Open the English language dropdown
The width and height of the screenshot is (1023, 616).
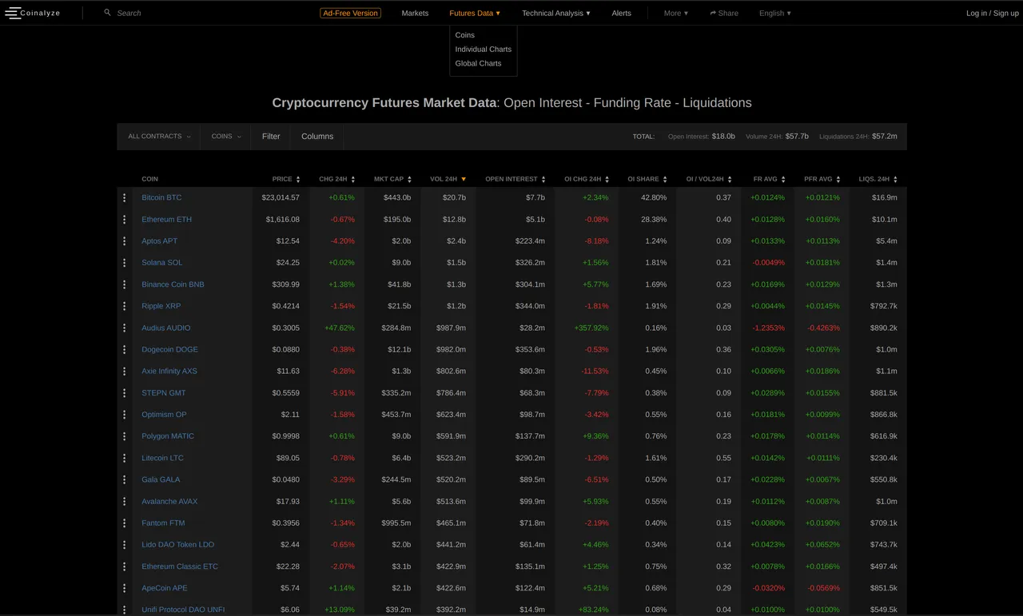click(x=775, y=13)
